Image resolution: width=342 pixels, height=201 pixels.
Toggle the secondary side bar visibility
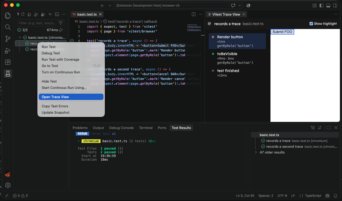(x=335, y=5)
